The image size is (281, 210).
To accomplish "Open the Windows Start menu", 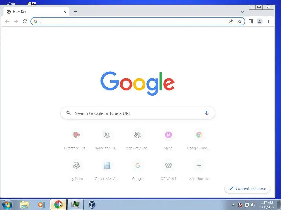I will 7,205.
